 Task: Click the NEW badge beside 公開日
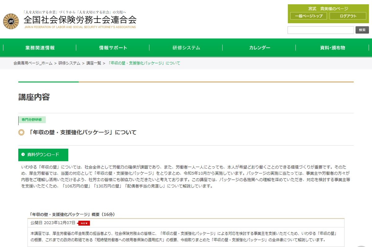[x=84, y=223]
